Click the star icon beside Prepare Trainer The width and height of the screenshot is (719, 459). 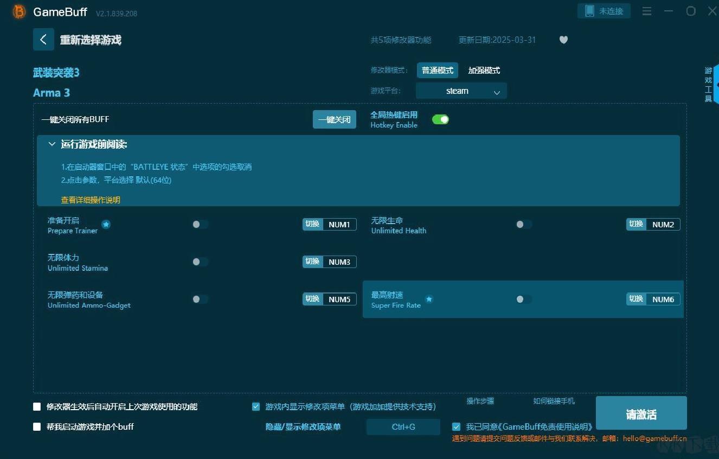click(106, 224)
